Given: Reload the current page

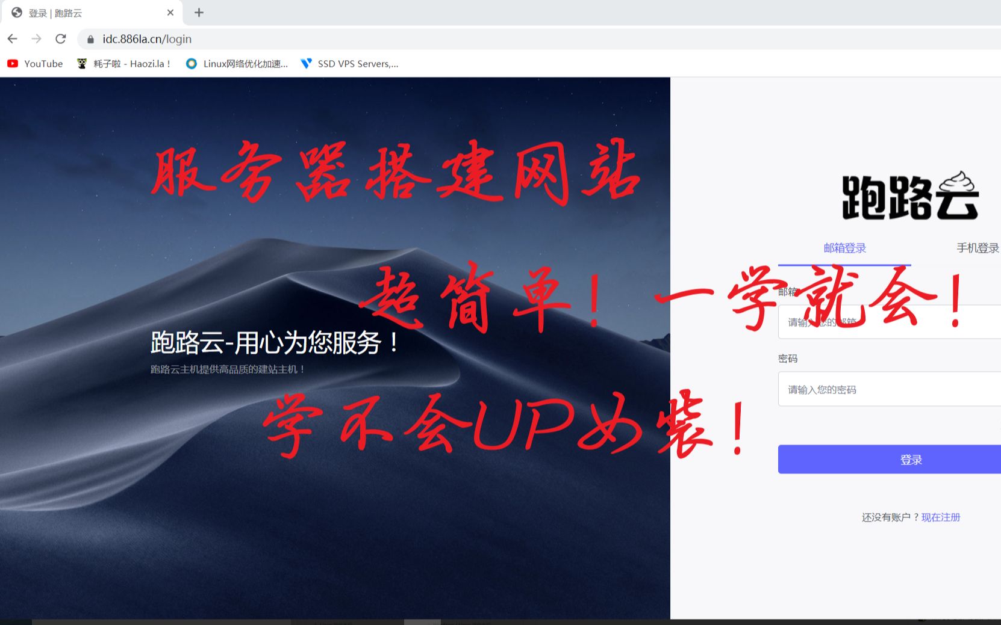Looking at the screenshot, I should point(60,38).
